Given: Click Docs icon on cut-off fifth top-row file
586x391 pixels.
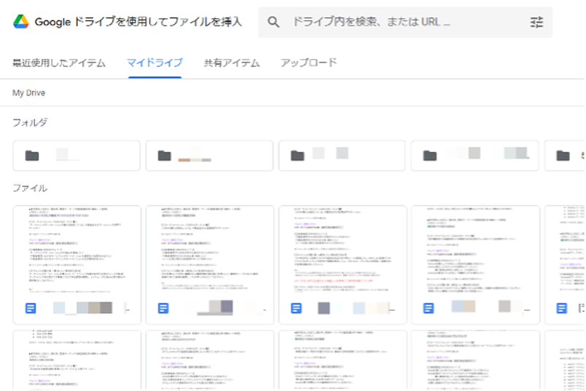Looking at the screenshot, I should click(x=561, y=308).
